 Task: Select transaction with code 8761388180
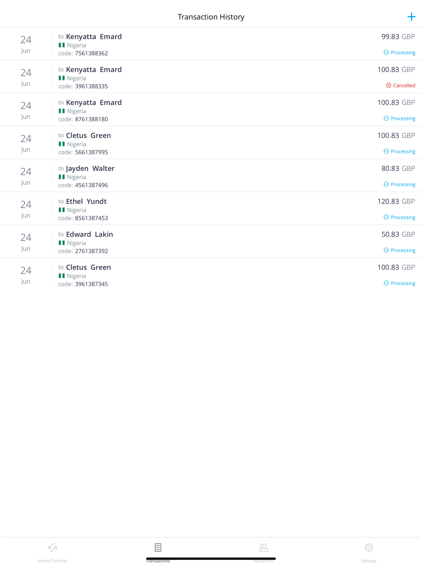pyautogui.click(x=211, y=110)
